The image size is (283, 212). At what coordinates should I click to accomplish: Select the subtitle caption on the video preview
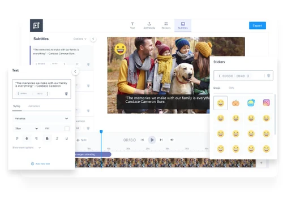tap(164, 102)
